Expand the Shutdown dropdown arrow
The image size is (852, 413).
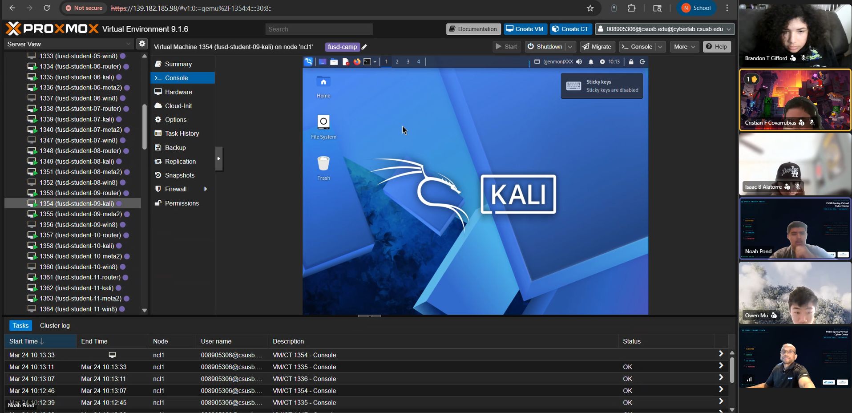click(570, 47)
